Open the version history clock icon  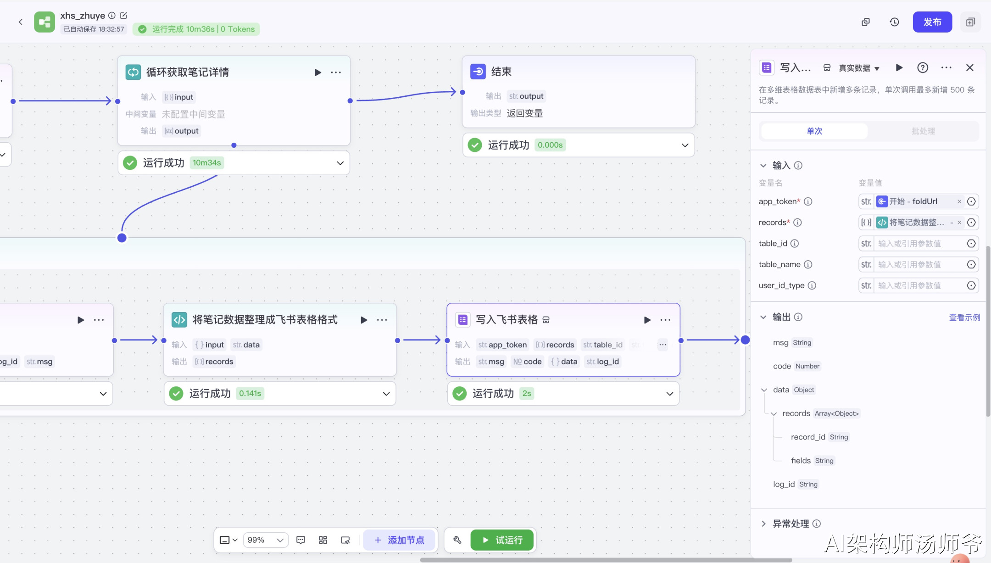pos(894,22)
